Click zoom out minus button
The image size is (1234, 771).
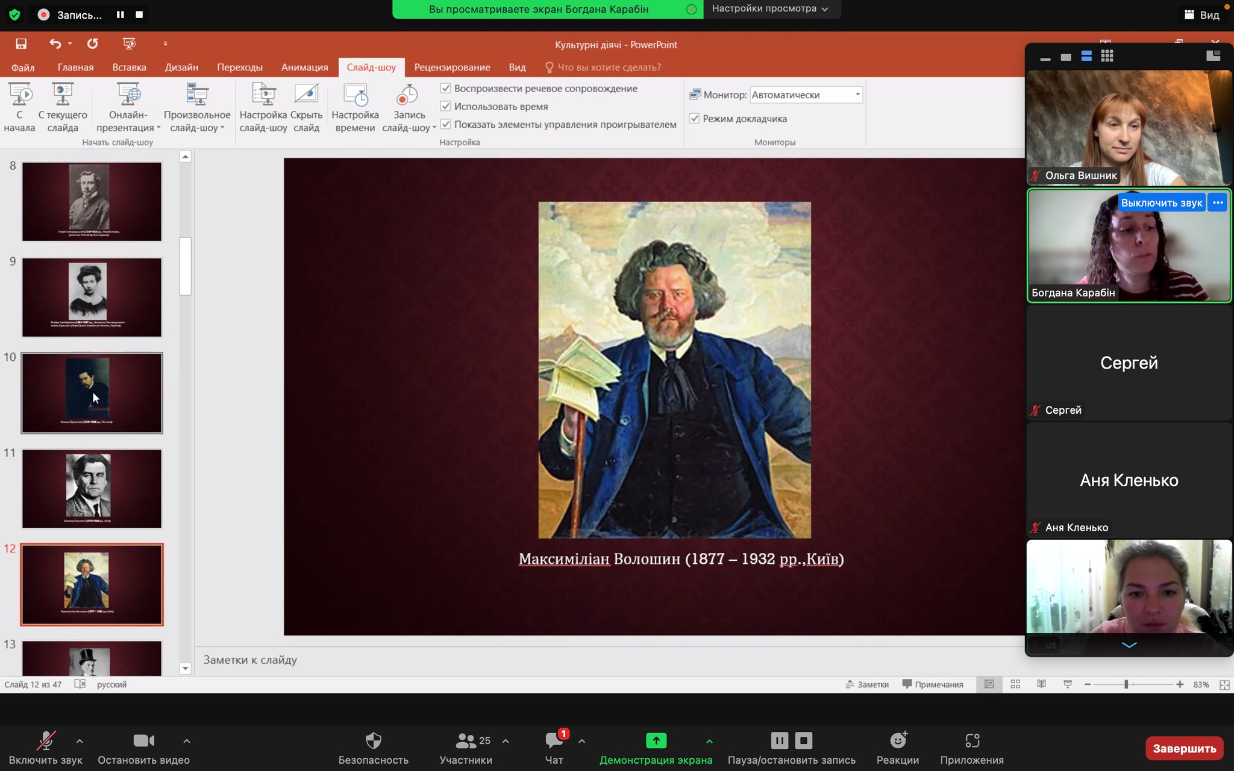pos(1088,685)
